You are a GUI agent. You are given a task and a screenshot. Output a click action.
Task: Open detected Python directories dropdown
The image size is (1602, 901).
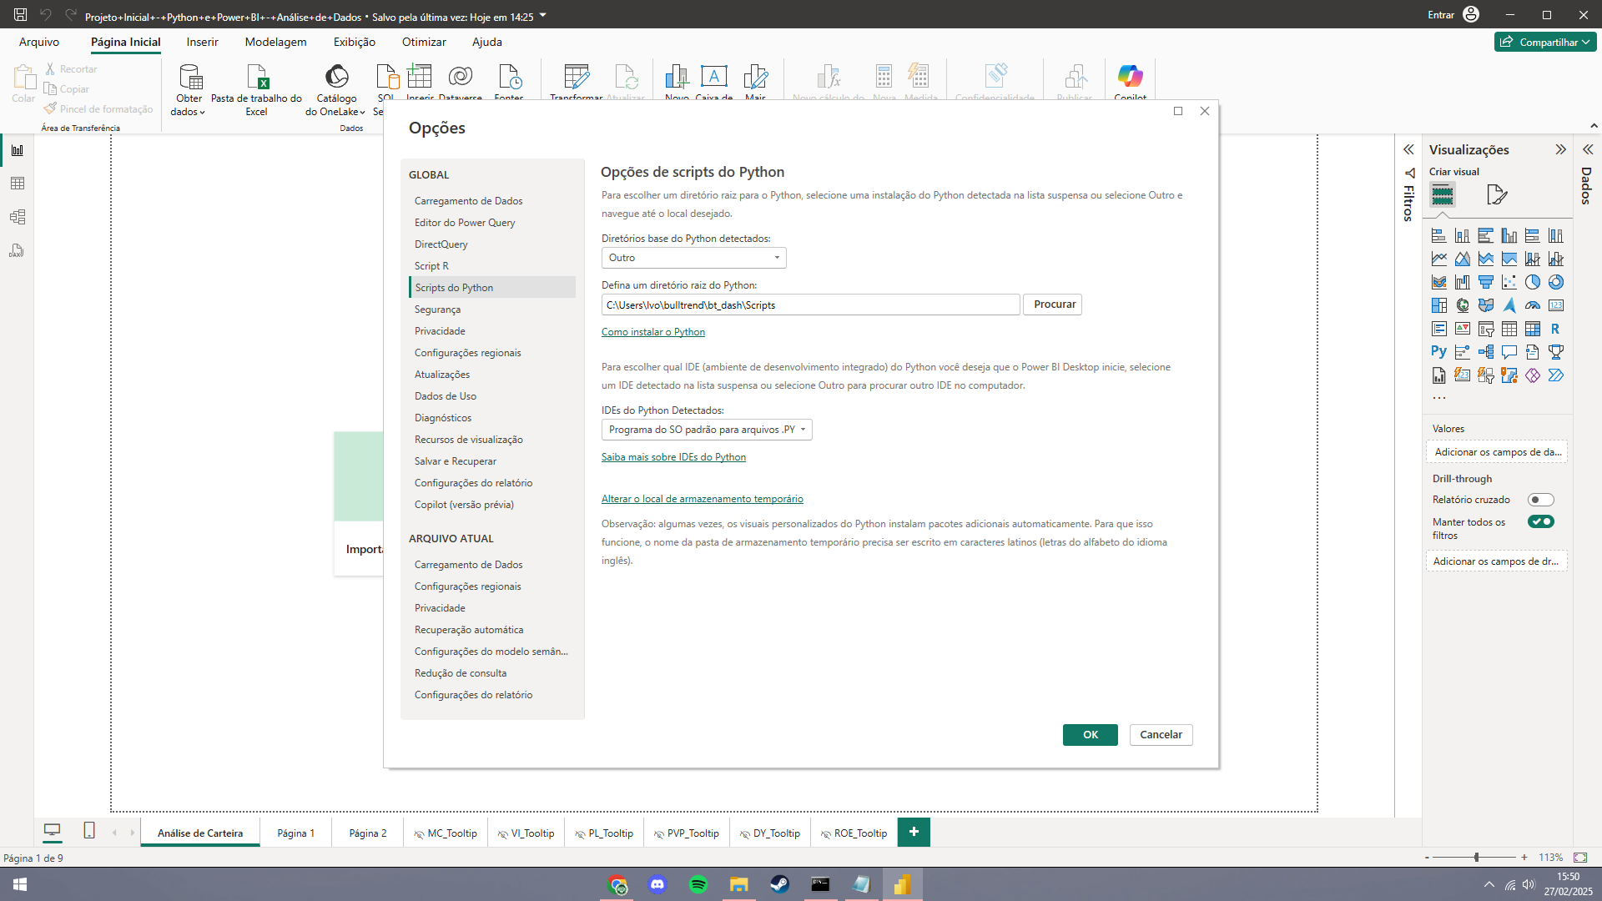click(x=693, y=258)
